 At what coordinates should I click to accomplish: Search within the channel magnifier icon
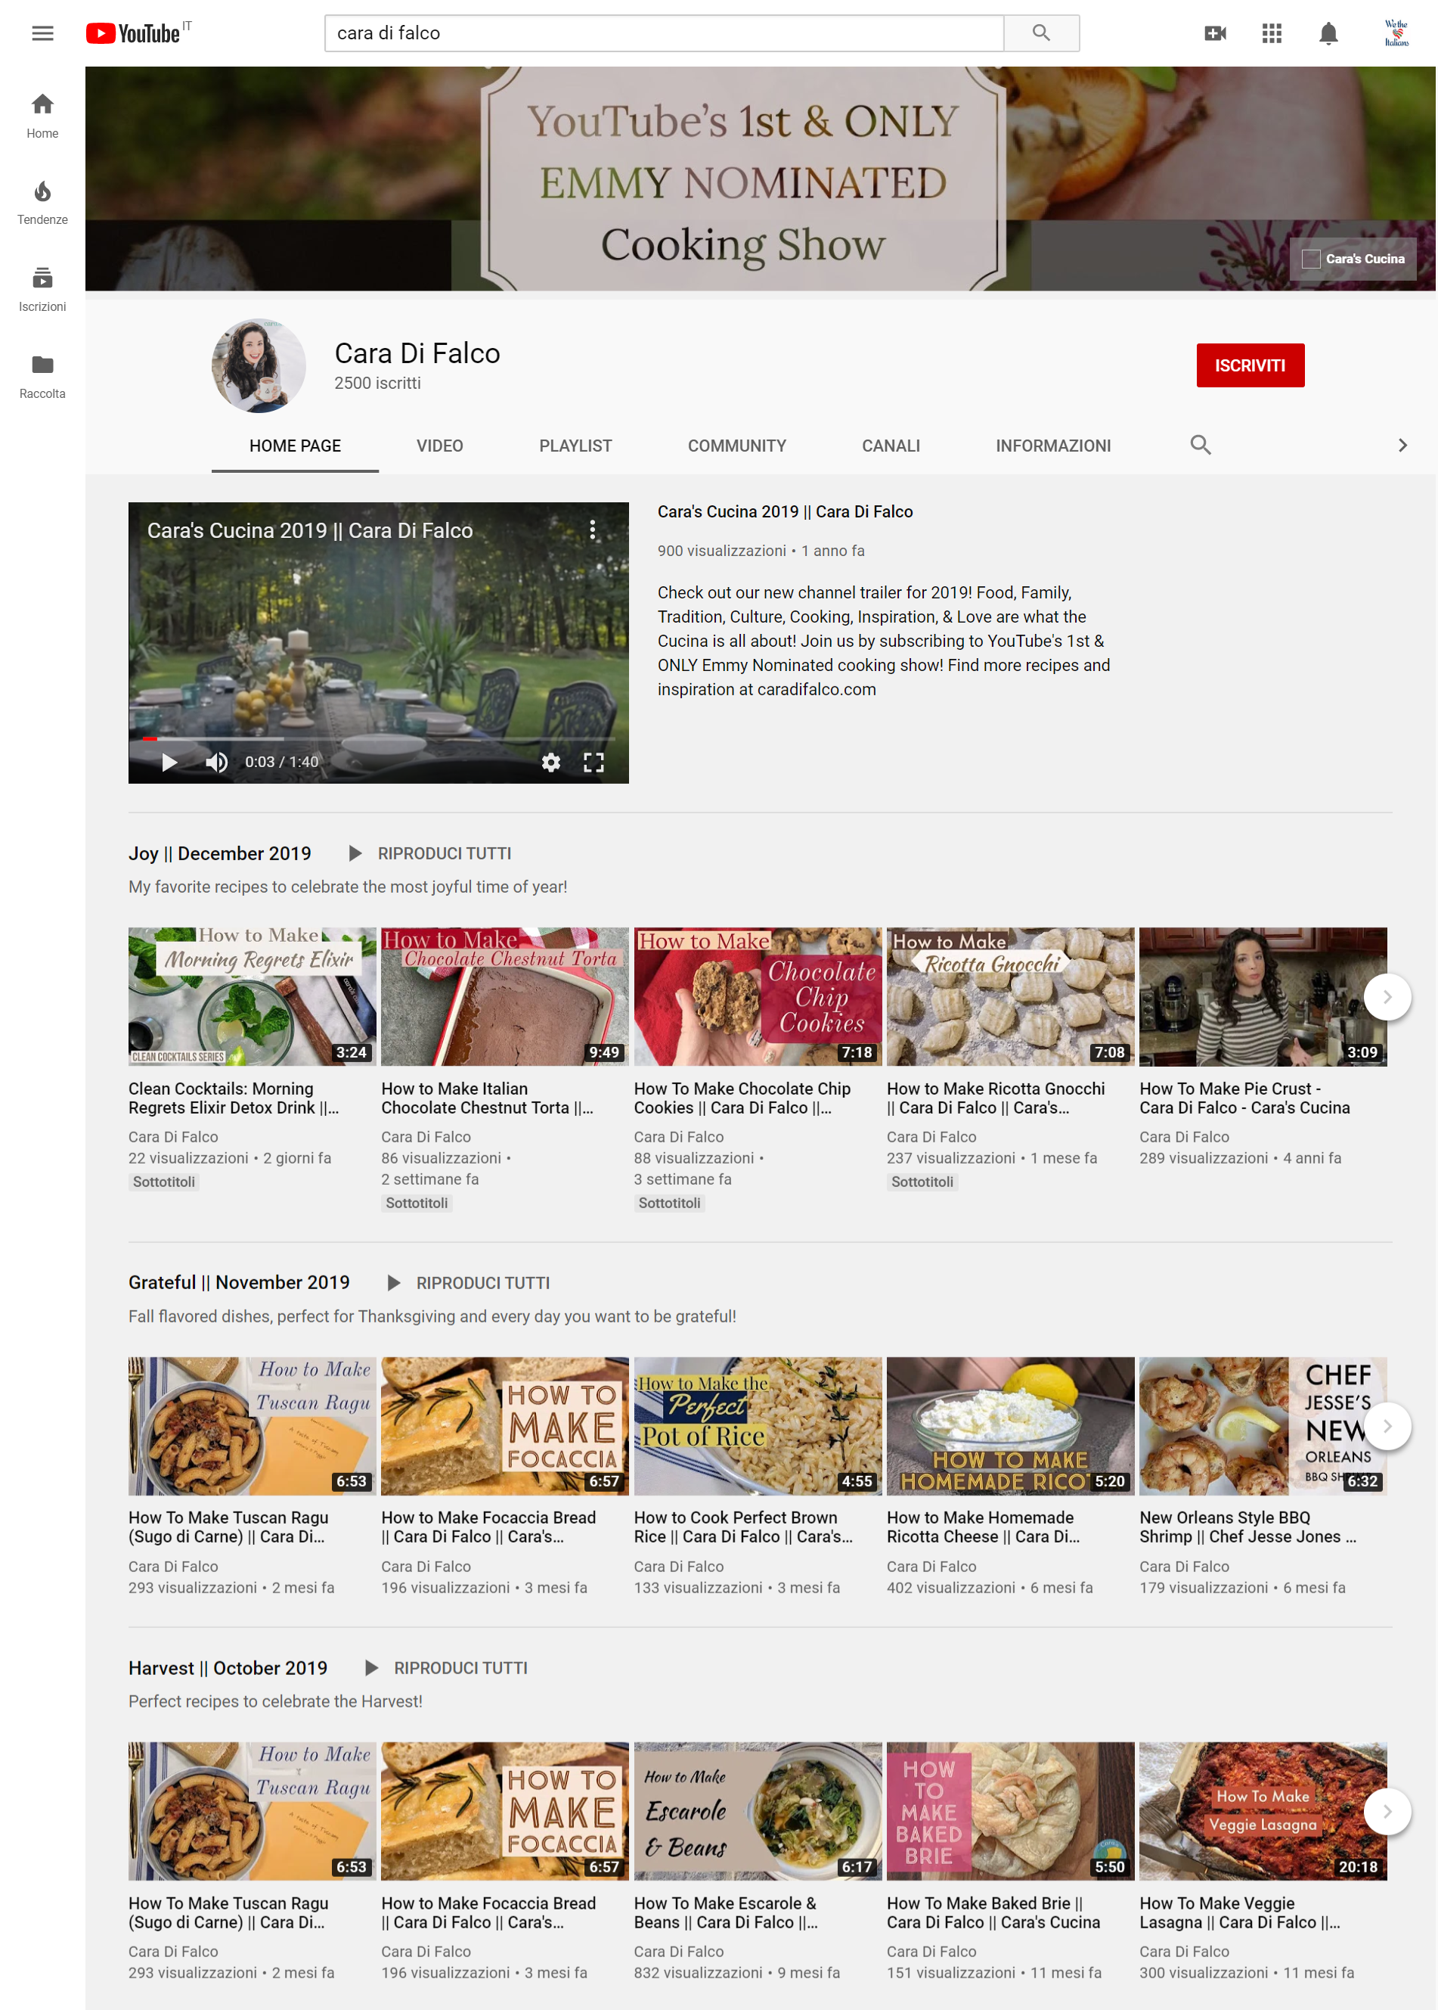pos(1200,445)
